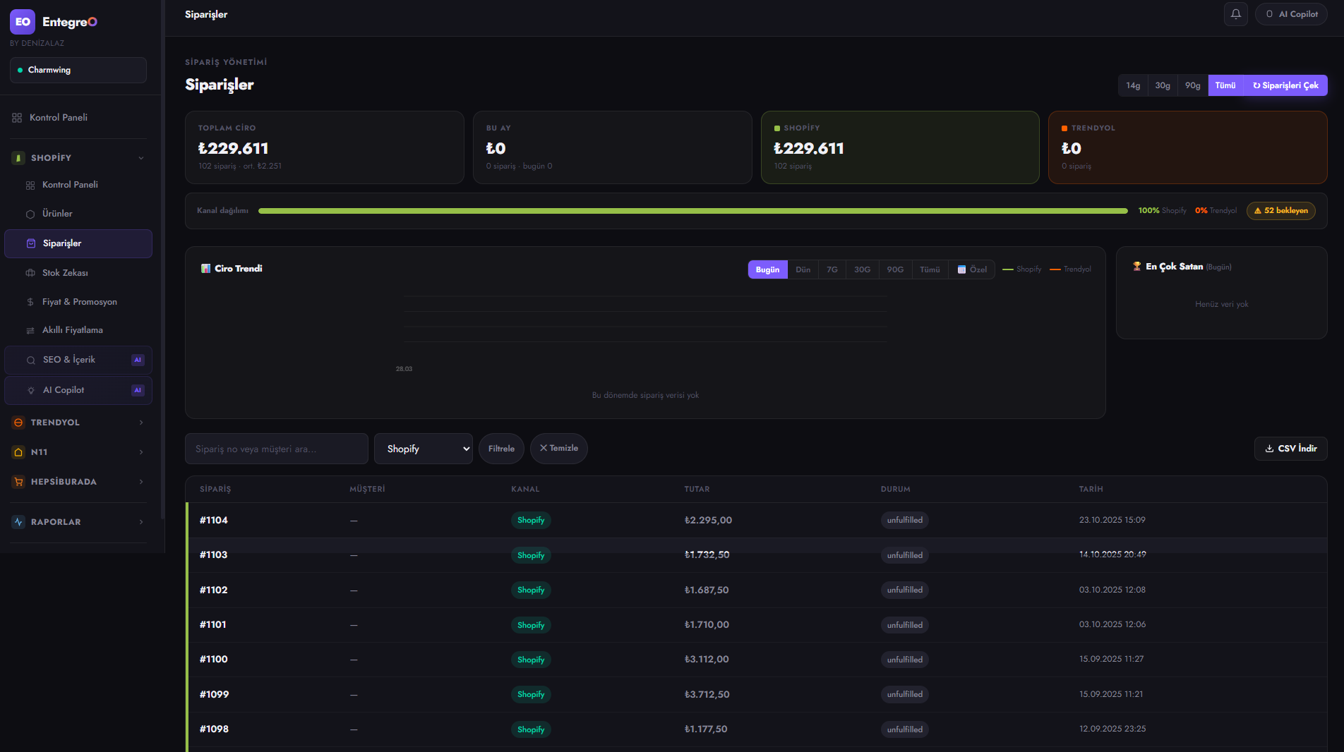
Task: Click the Hepsiburada cart icon
Action: pos(18,482)
